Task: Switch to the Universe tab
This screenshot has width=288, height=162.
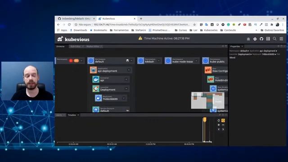Action: coord(60,46)
